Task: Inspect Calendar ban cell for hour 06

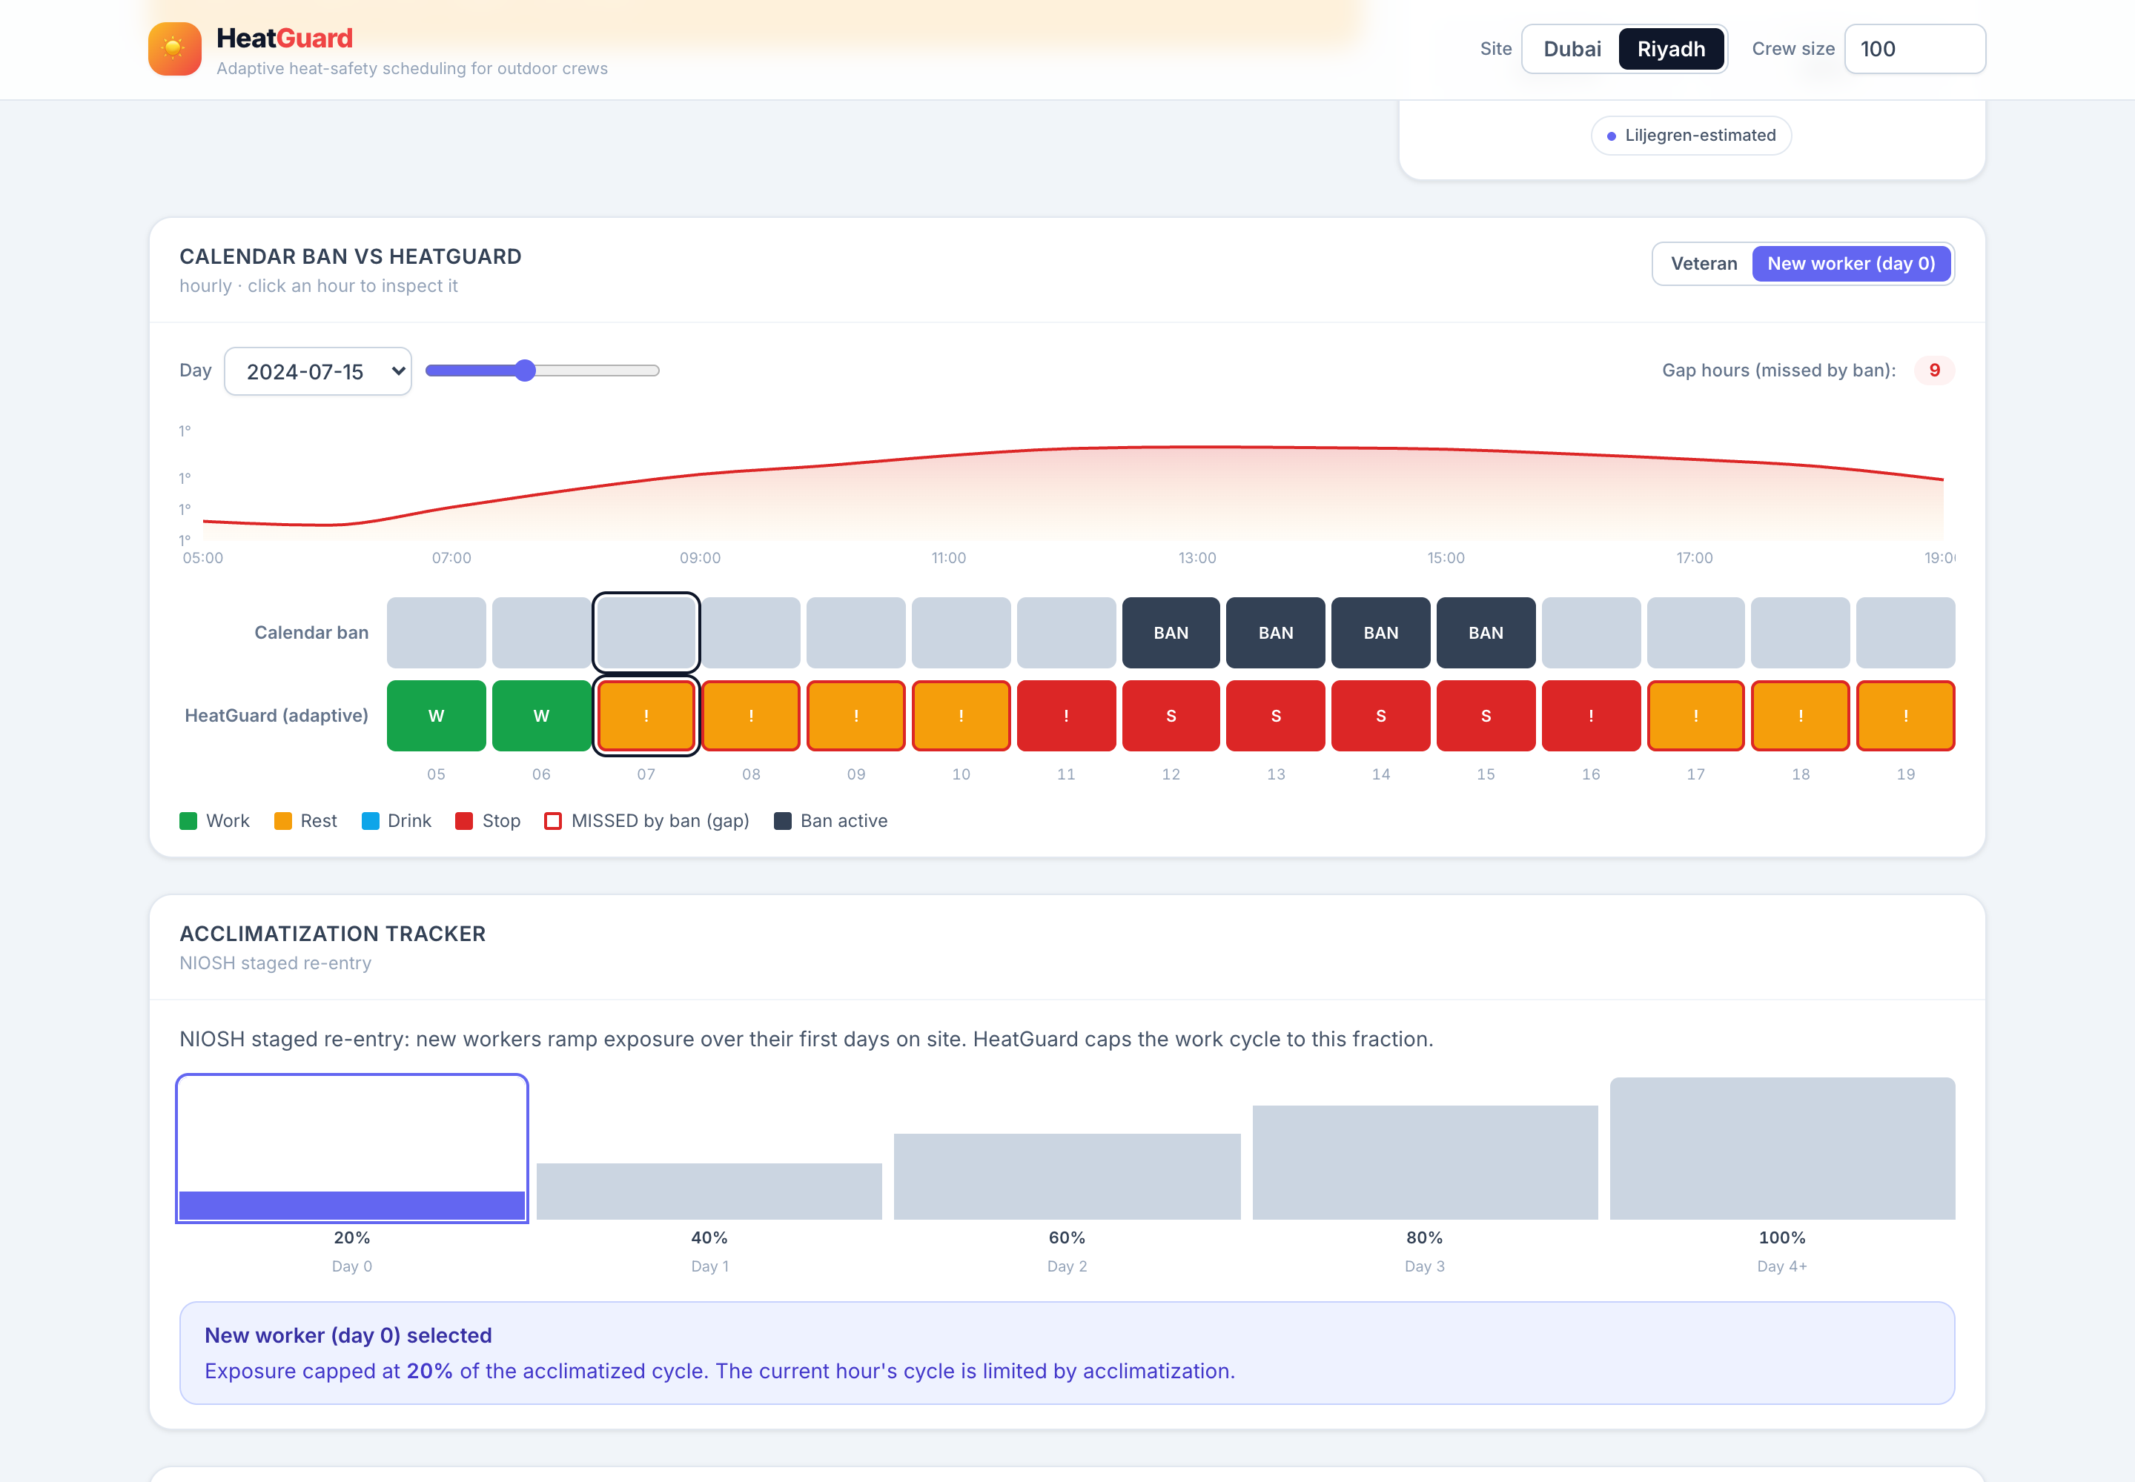Action: click(542, 632)
